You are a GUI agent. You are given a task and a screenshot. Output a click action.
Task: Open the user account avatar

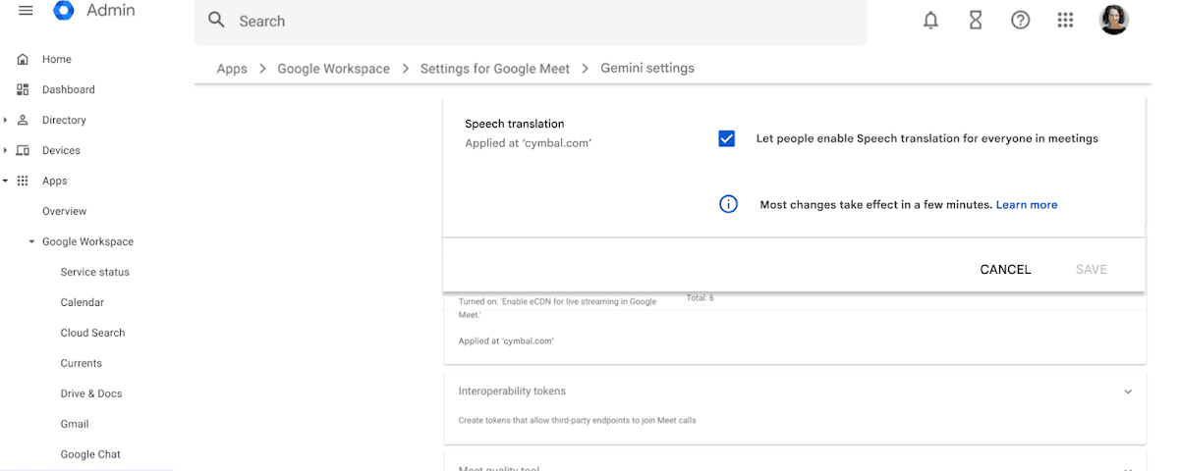[1113, 20]
